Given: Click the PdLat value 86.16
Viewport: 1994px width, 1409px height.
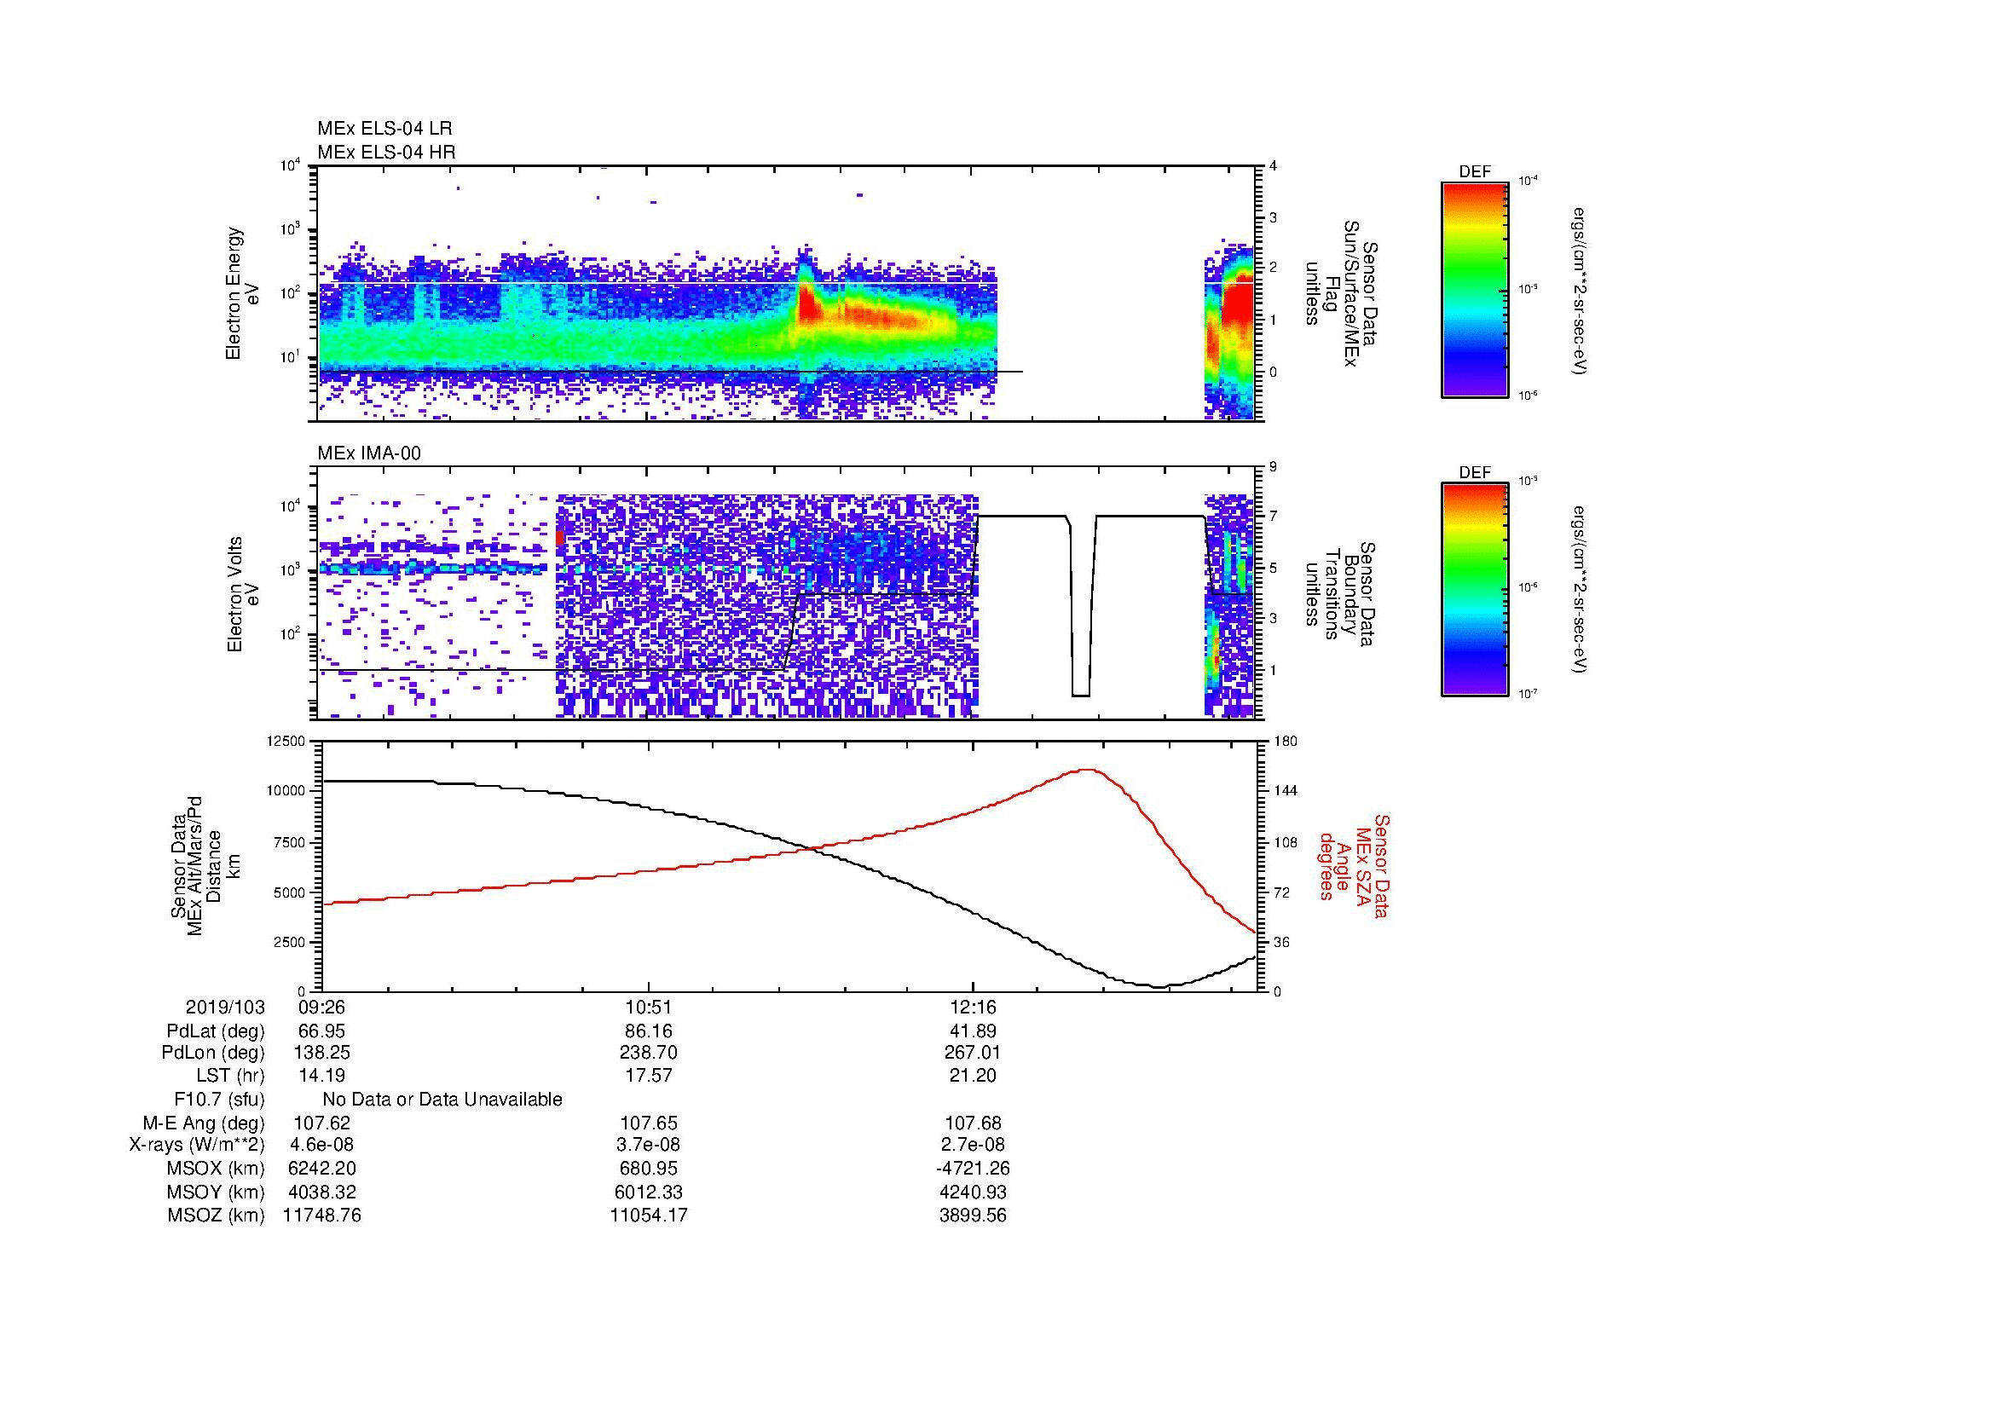Looking at the screenshot, I should (648, 1031).
